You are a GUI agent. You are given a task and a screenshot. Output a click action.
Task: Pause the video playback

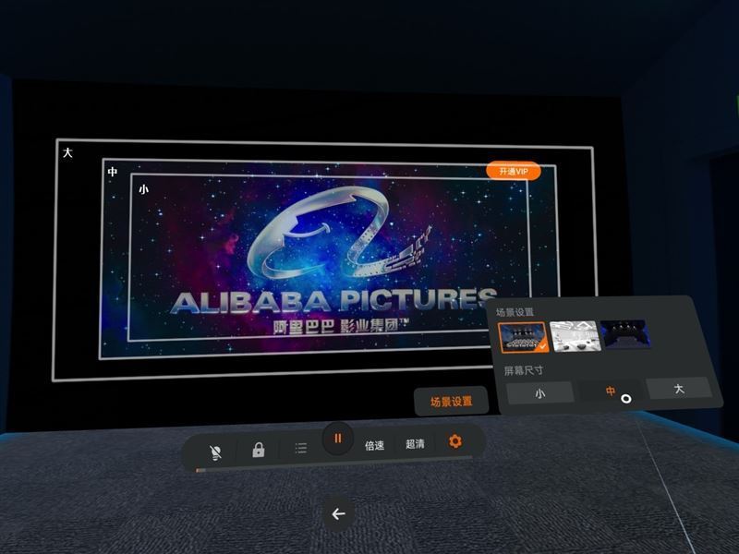(x=337, y=439)
